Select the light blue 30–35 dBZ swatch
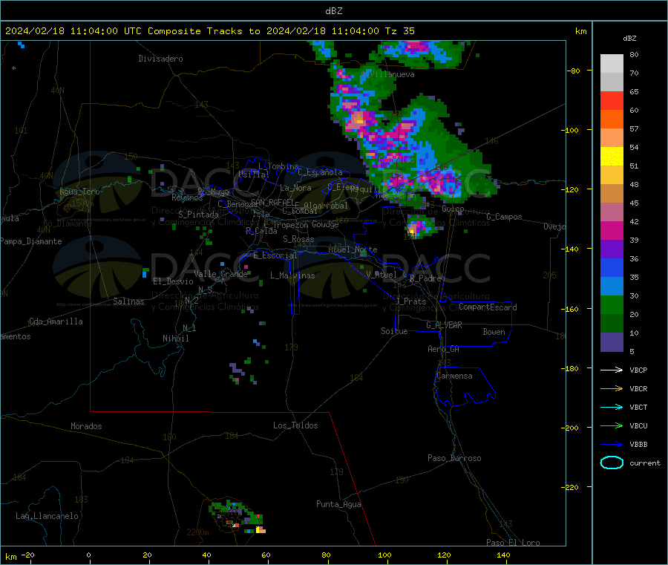Viewport: 668px width, 565px height. [x=612, y=287]
